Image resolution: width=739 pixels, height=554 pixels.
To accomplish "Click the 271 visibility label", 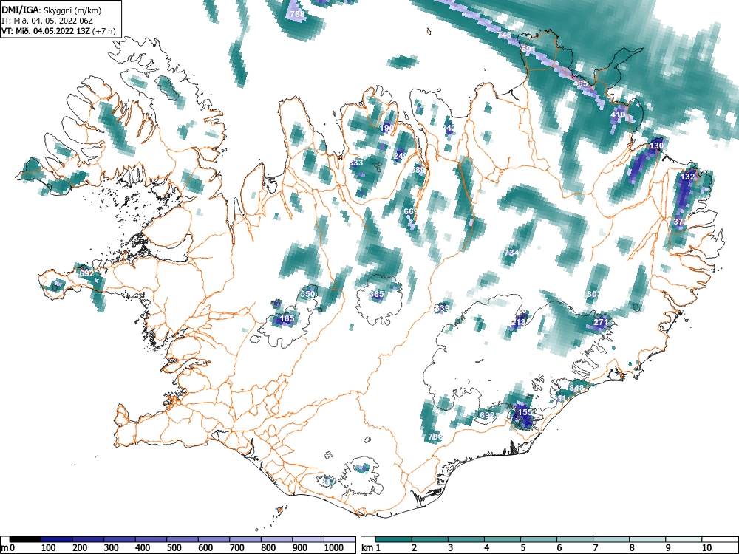I will tap(600, 322).
